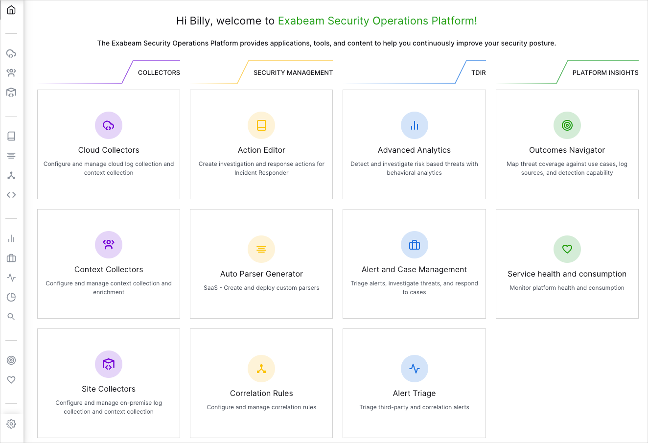Click the sidebar pie chart icon

[x=11, y=297]
